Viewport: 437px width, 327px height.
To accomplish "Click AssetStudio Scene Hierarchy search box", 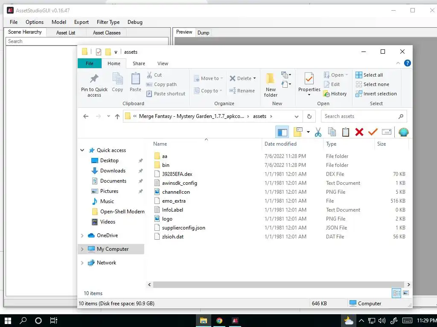I will tap(87, 41).
